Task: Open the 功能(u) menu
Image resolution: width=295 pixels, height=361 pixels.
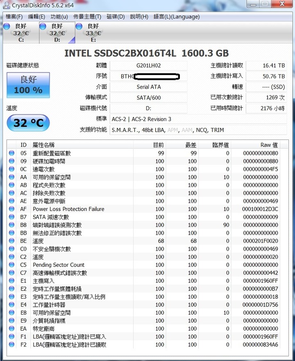Action: tap(59, 16)
